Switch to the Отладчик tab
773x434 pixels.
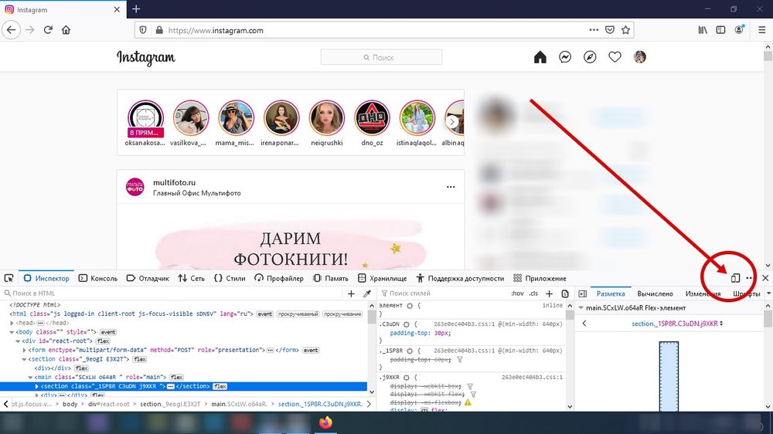click(148, 278)
